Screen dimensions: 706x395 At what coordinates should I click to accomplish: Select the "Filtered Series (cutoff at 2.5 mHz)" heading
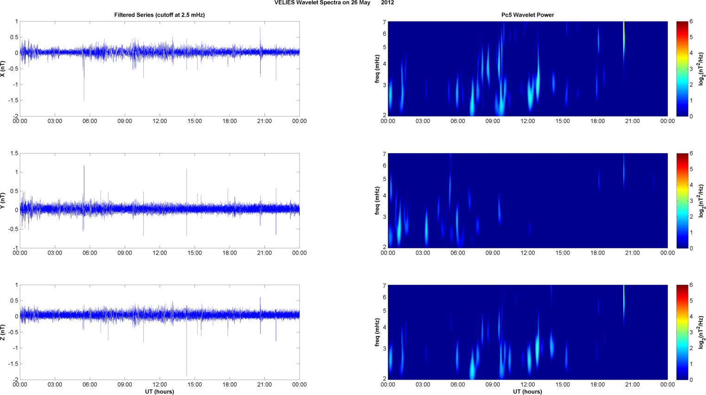point(160,15)
